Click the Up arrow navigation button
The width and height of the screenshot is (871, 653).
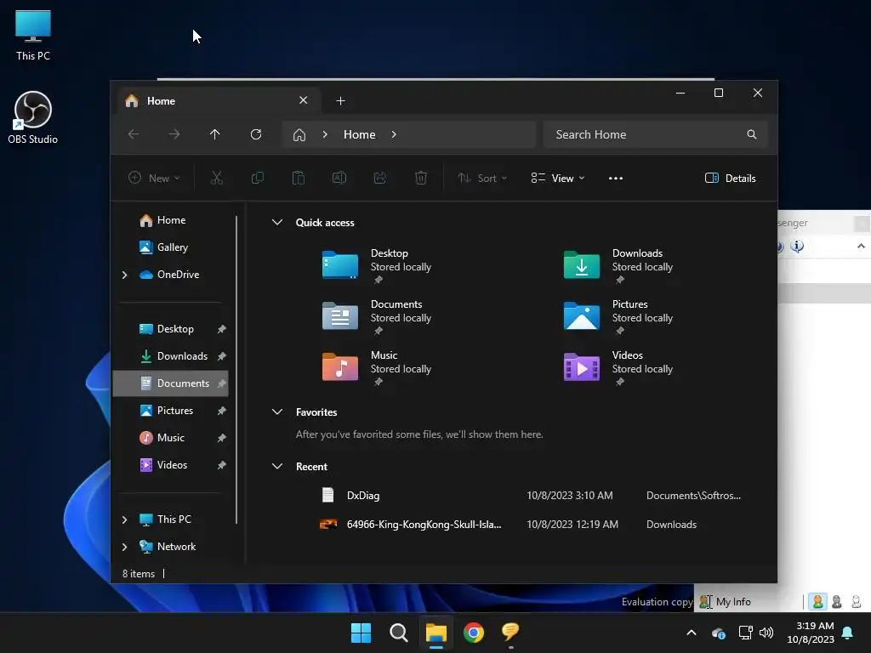[x=215, y=134]
